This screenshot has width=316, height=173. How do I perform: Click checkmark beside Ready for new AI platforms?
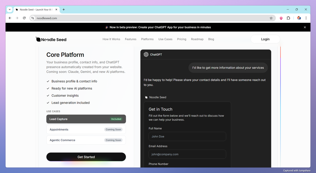48,88
